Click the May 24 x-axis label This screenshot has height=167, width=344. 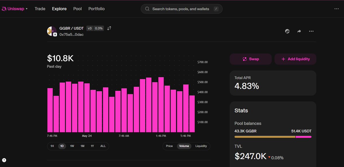click(87, 136)
